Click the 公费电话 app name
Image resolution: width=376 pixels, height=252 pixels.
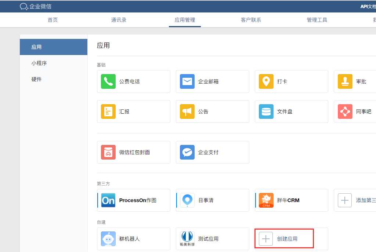point(130,81)
